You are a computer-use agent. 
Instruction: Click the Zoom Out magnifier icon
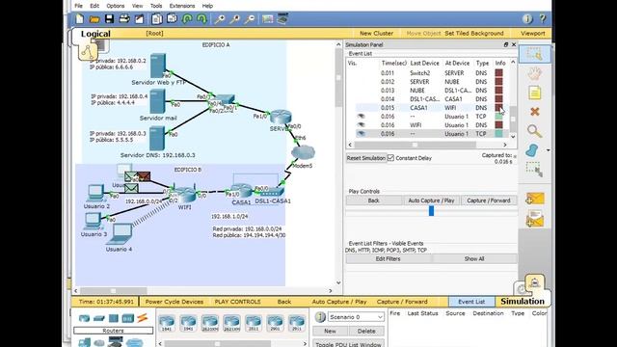pos(249,18)
